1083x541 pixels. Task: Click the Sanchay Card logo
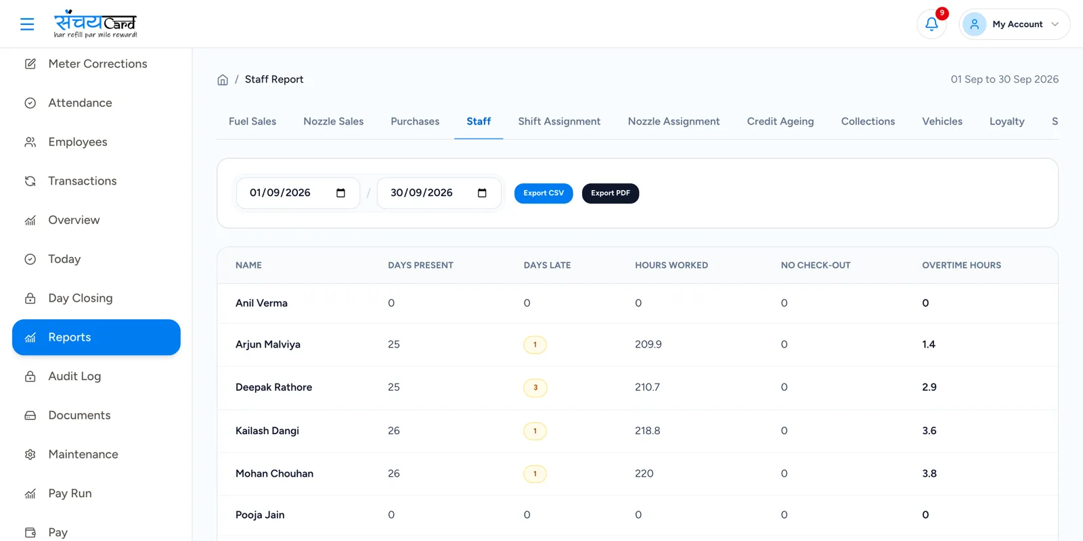tap(95, 24)
